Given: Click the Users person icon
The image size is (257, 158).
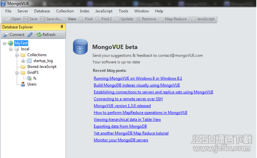Looking at the screenshot, I should pos(23,84).
